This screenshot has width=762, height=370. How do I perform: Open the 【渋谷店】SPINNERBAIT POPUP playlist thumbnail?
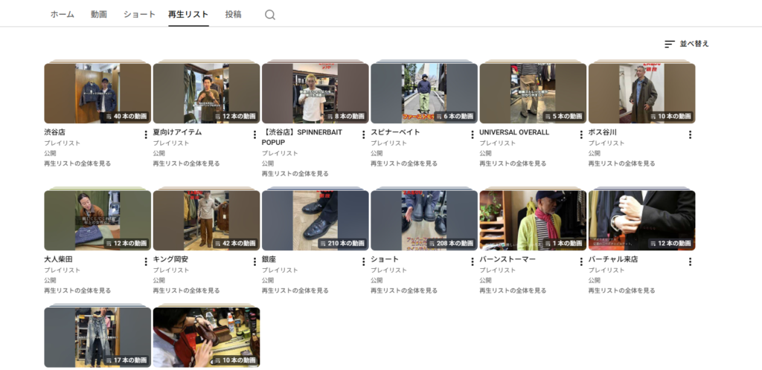[x=316, y=93]
